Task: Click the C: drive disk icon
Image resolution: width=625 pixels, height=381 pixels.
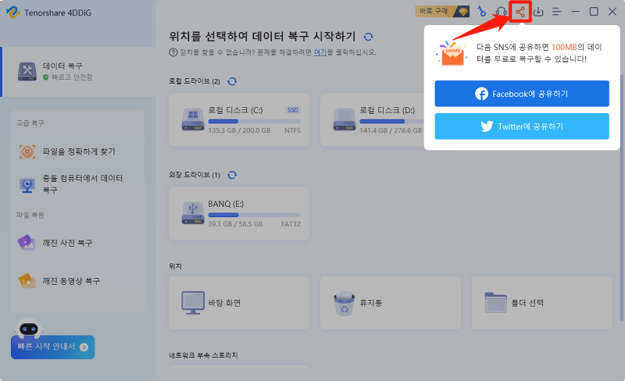Action: click(x=193, y=119)
